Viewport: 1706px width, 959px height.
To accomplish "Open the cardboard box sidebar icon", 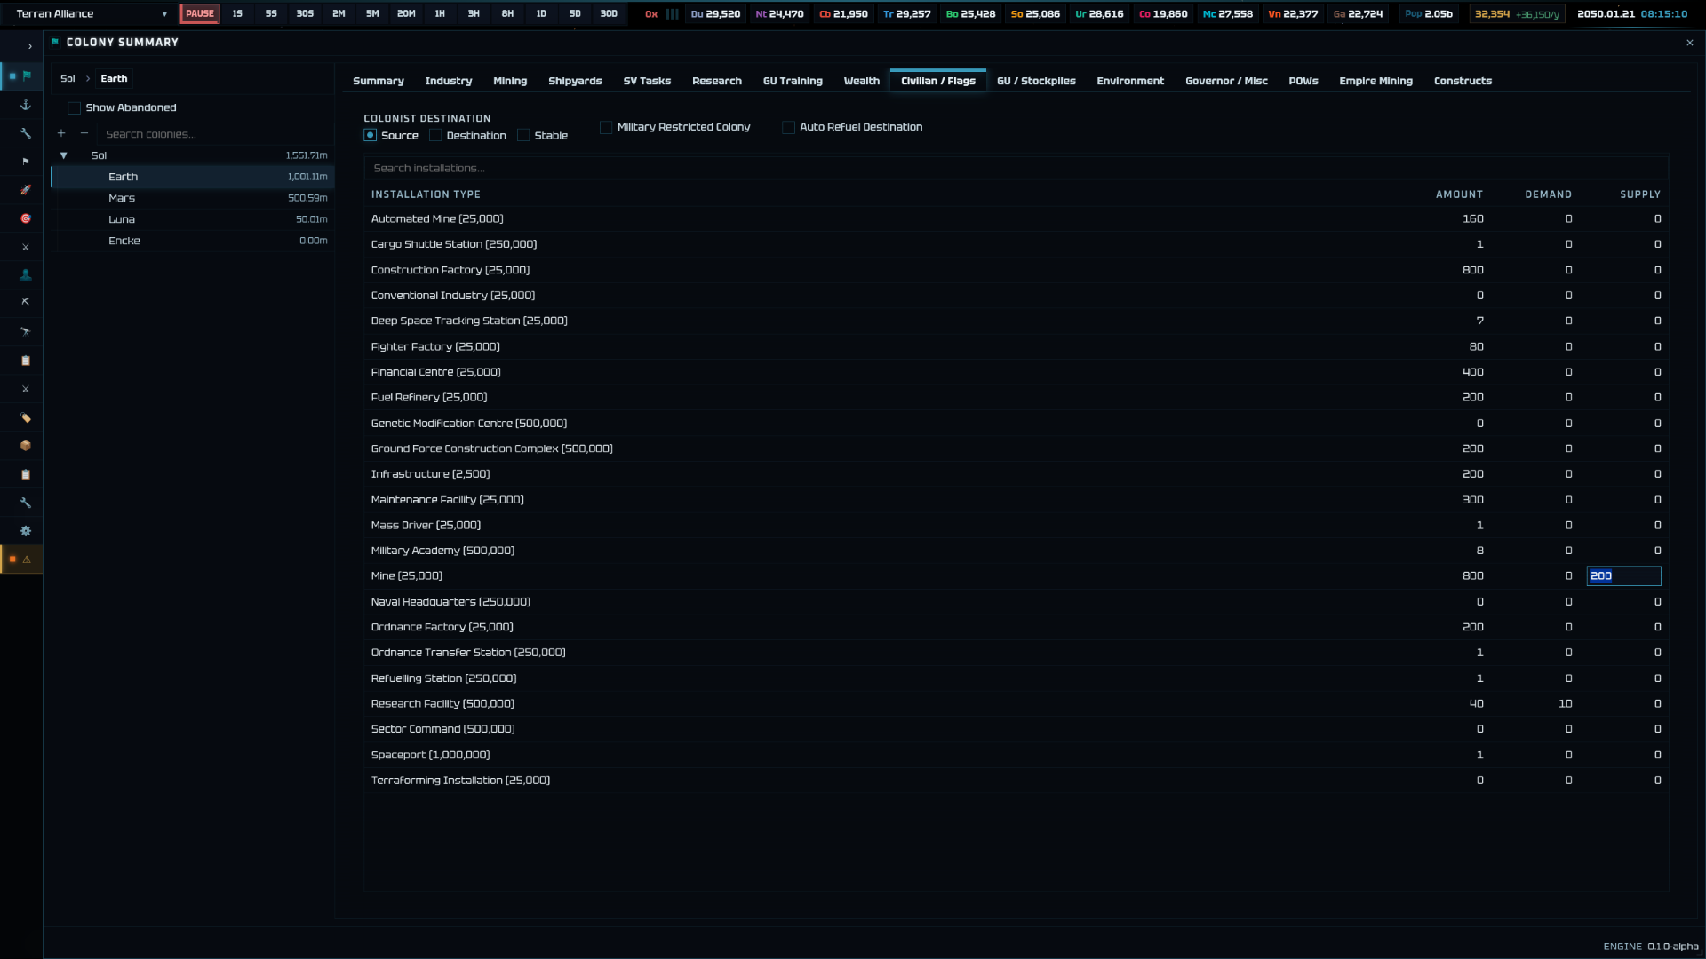I will click(x=26, y=446).
